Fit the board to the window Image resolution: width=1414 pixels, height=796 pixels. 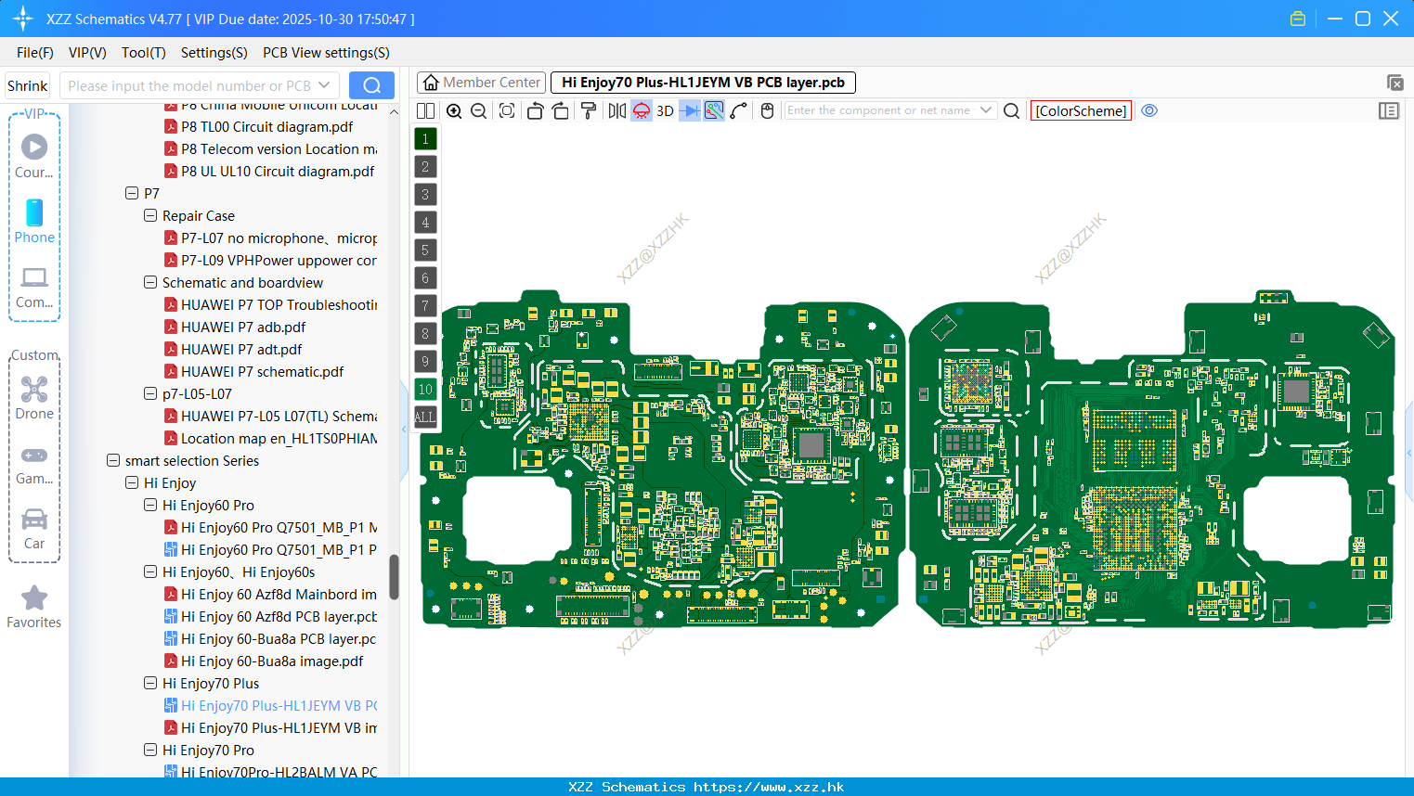[507, 110]
